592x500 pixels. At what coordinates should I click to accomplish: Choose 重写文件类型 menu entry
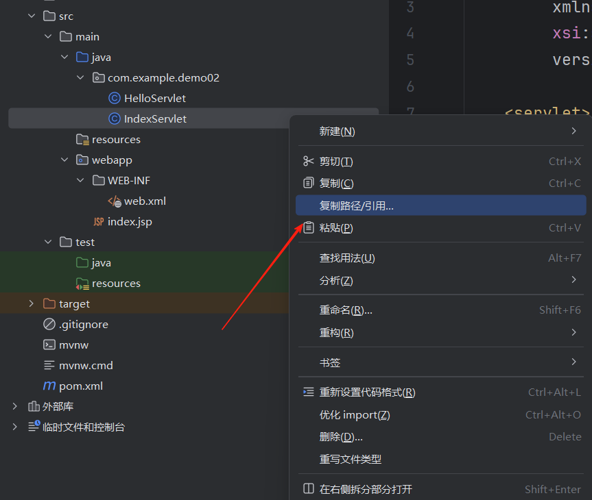coord(440,460)
